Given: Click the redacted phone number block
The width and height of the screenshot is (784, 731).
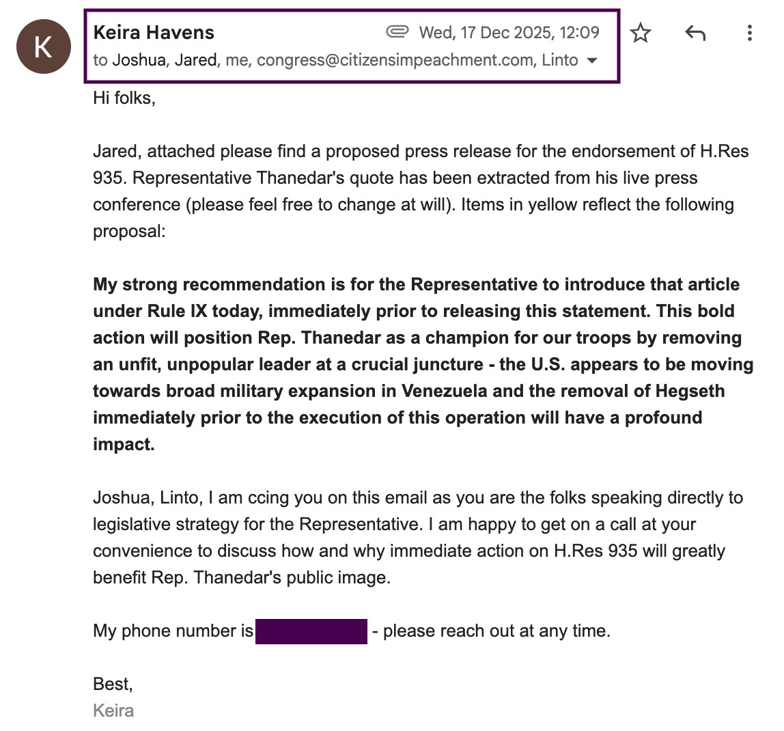Looking at the screenshot, I should click(x=311, y=631).
